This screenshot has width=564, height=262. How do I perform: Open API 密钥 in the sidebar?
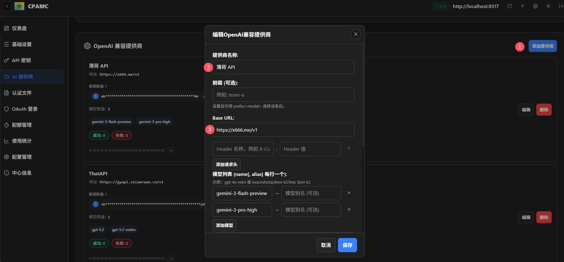tap(32, 60)
